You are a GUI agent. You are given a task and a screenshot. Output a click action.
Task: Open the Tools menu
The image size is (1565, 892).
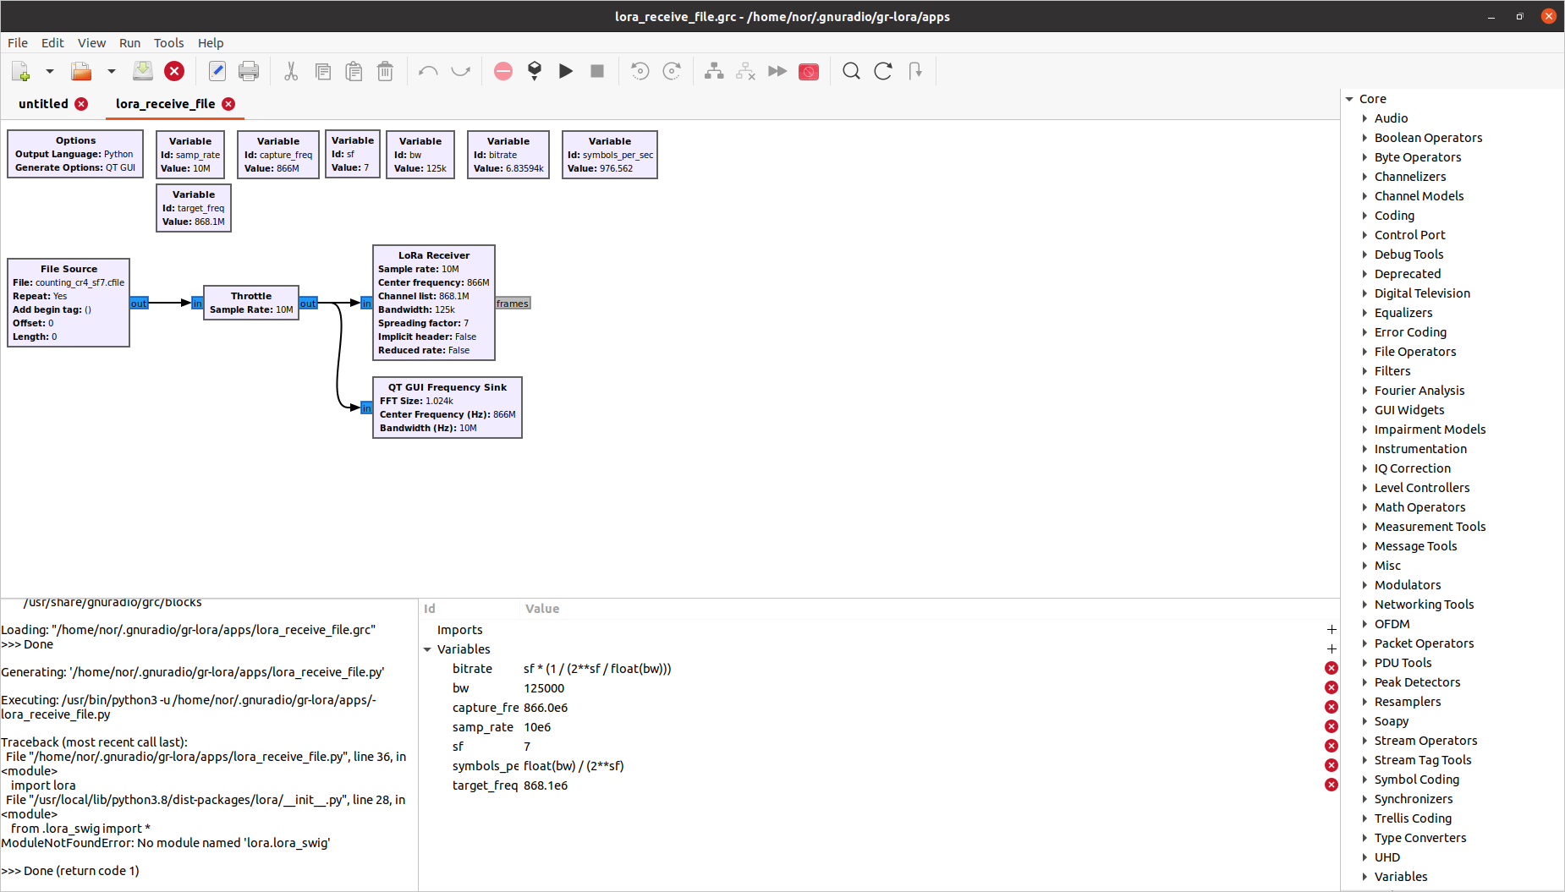[168, 43]
